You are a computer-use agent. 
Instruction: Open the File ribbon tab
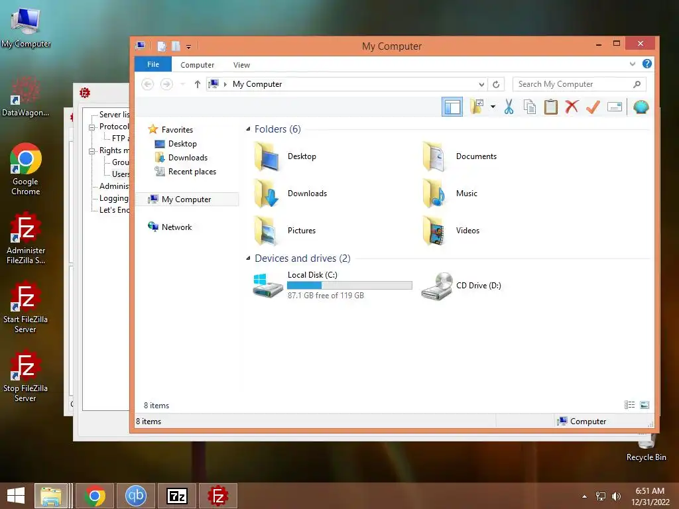pos(153,64)
